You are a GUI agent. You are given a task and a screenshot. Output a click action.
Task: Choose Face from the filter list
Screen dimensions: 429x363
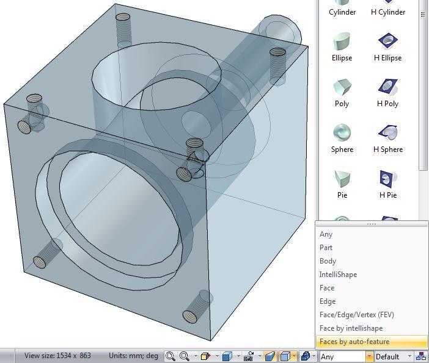pyautogui.click(x=372, y=288)
